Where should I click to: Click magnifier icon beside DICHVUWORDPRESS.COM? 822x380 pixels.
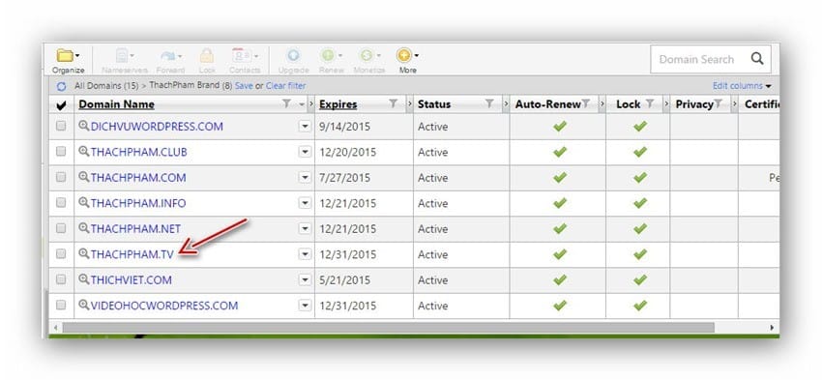[84, 126]
